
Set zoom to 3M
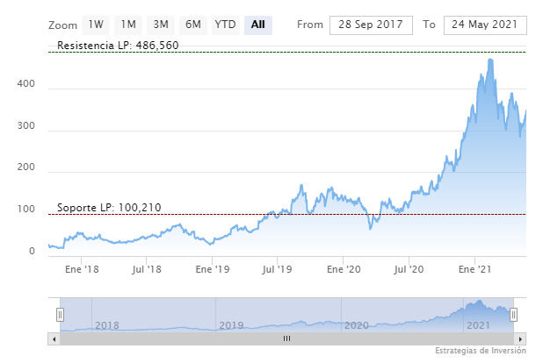pyautogui.click(x=160, y=25)
